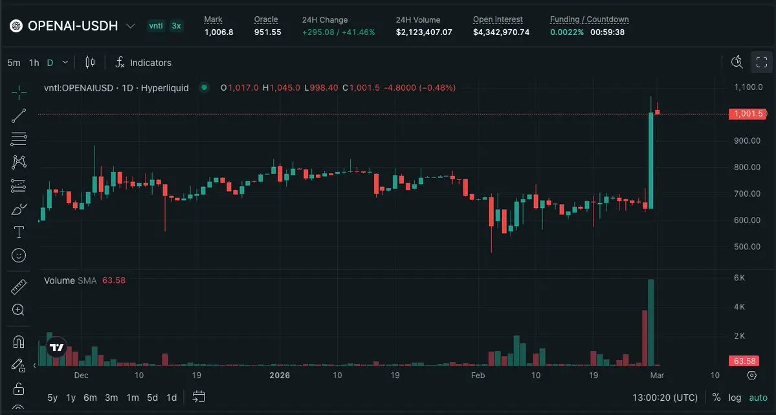Set range to 1d

pyautogui.click(x=172, y=398)
